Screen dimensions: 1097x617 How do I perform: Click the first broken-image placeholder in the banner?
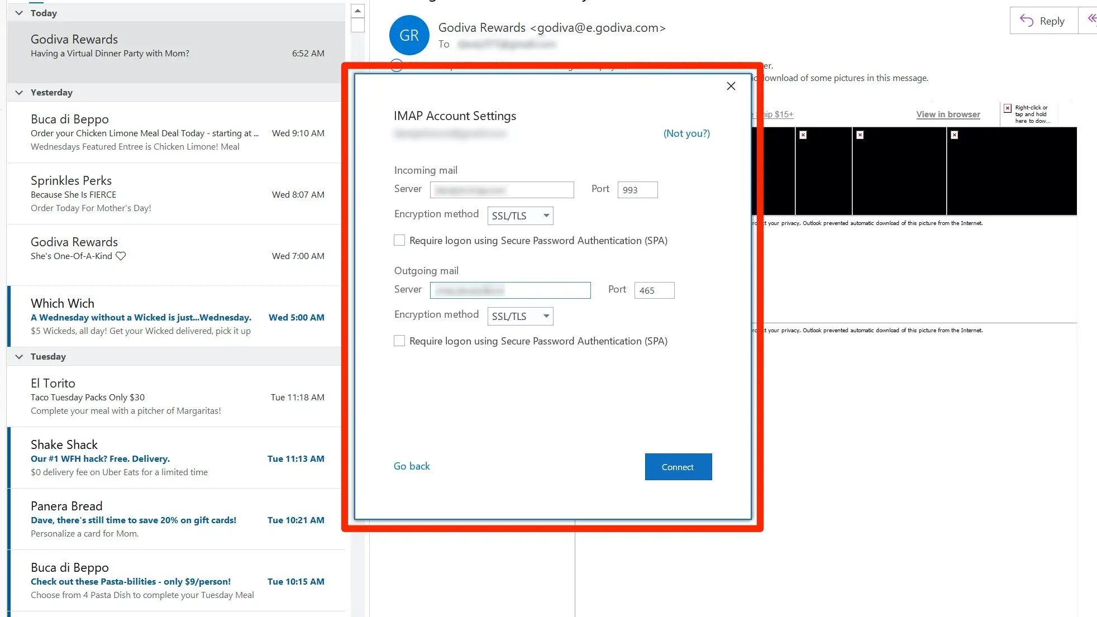[x=803, y=135]
